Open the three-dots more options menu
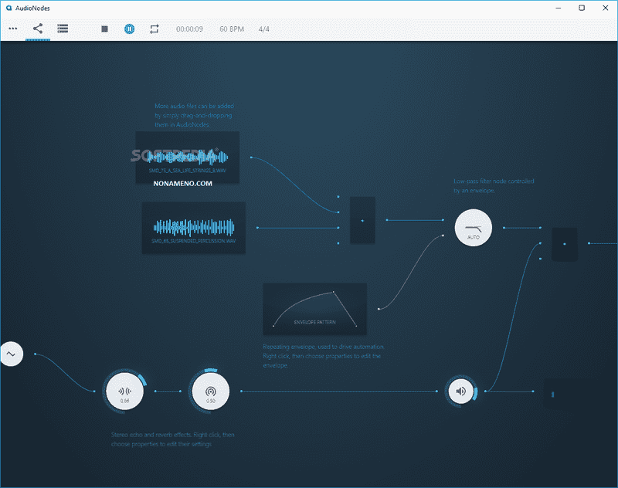The height and width of the screenshot is (488, 618). 12,29
